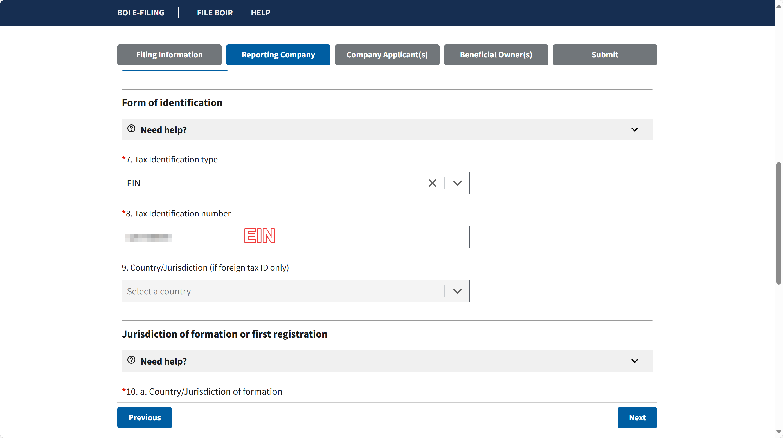Open the HELP menu
Image resolution: width=783 pixels, height=438 pixels.
260,13
